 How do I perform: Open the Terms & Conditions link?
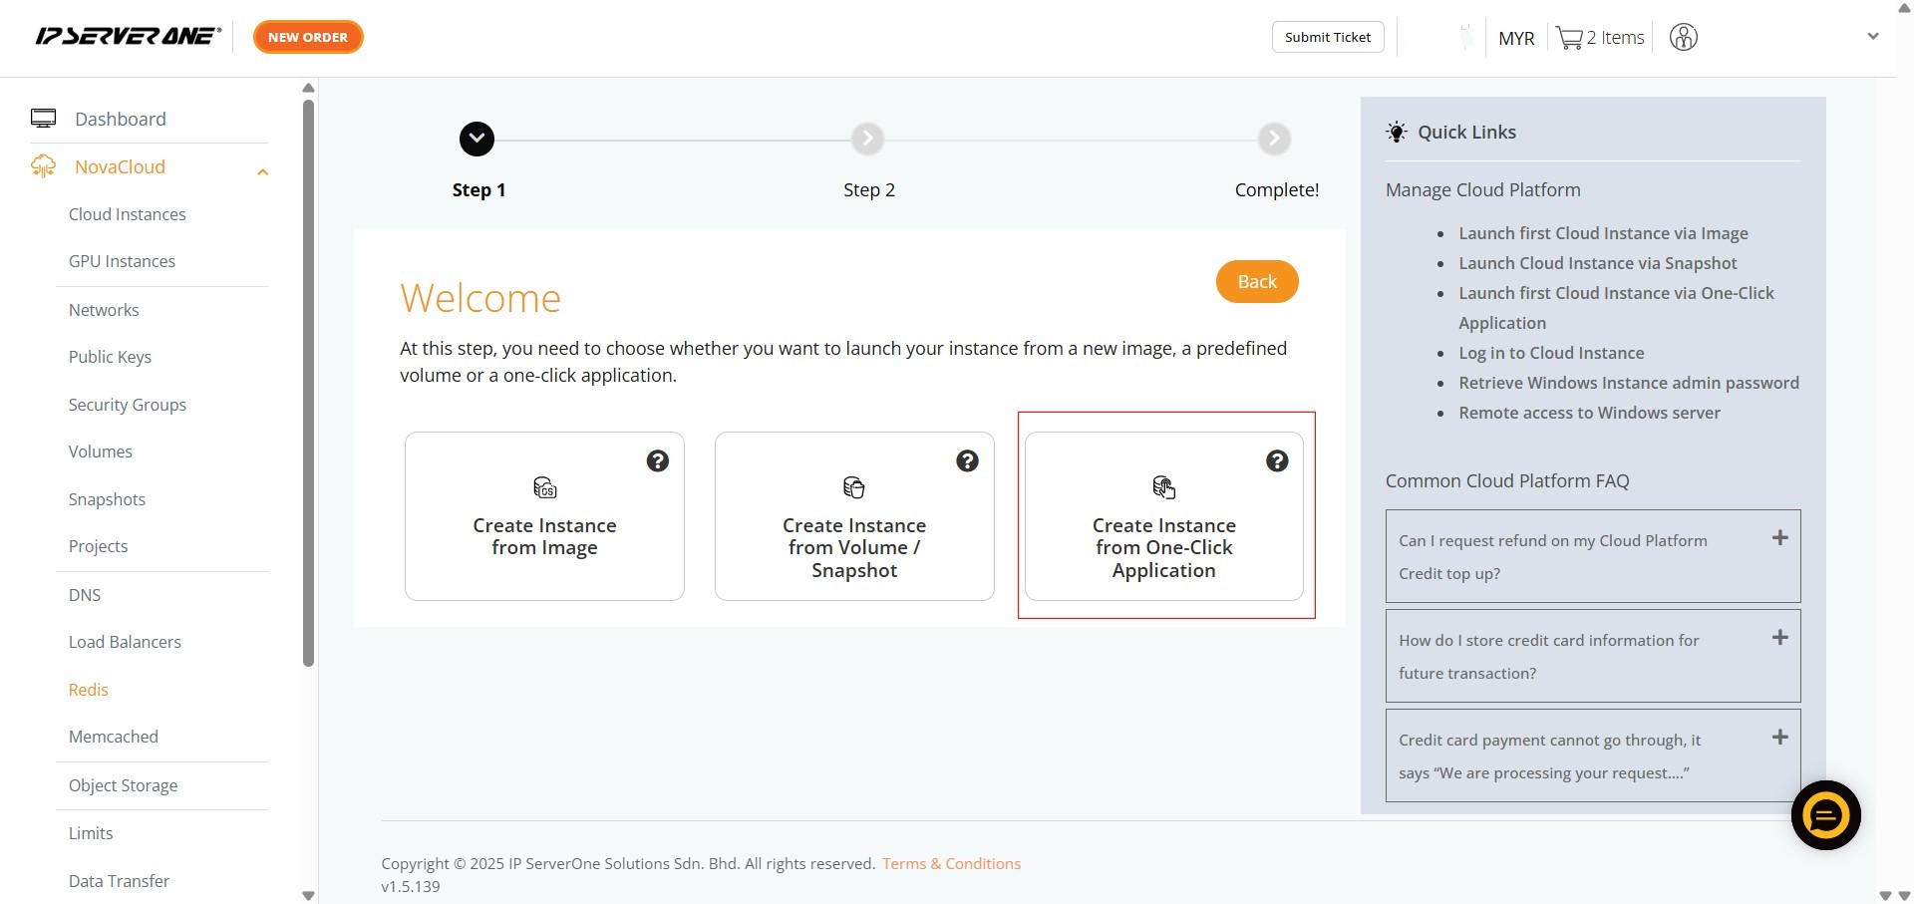[951, 863]
